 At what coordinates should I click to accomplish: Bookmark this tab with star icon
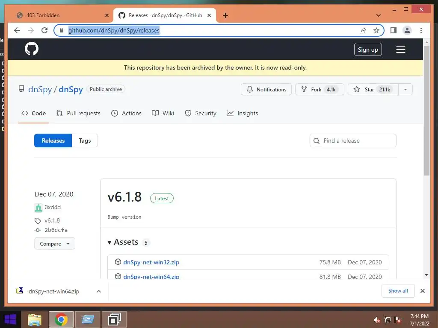(x=376, y=30)
